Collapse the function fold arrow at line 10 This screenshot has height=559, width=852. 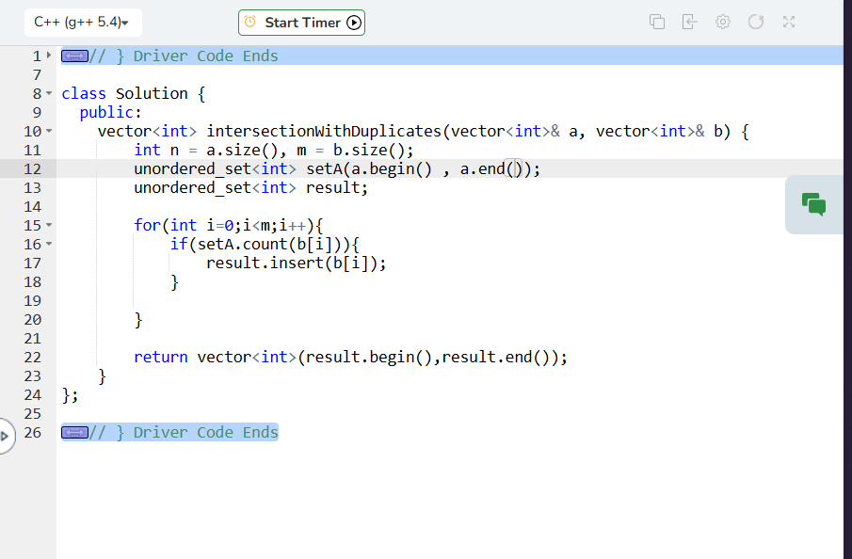49,131
